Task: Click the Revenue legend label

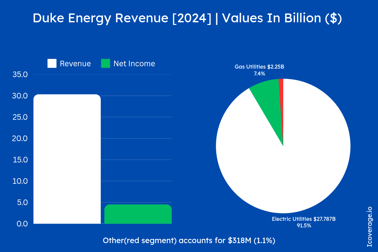Action: point(75,64)
